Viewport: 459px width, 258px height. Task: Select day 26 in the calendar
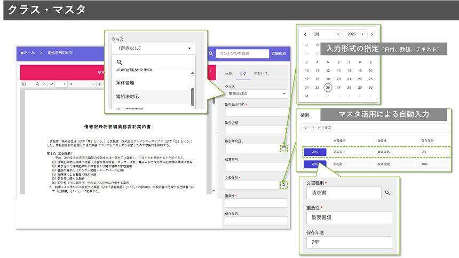(x=328, y=88)
